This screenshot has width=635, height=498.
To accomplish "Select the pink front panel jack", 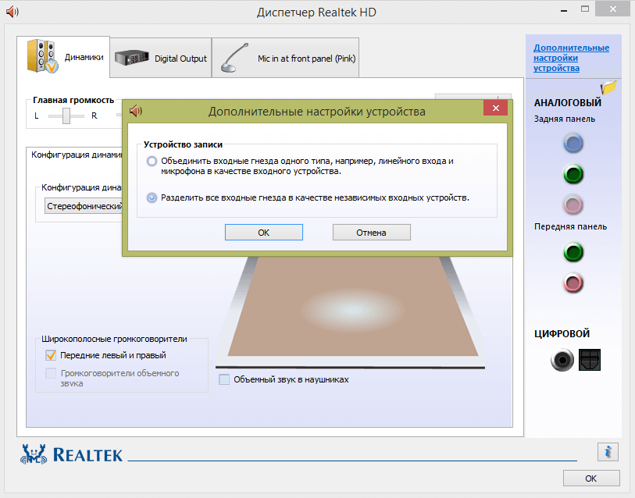I will [x=573, y=283].
